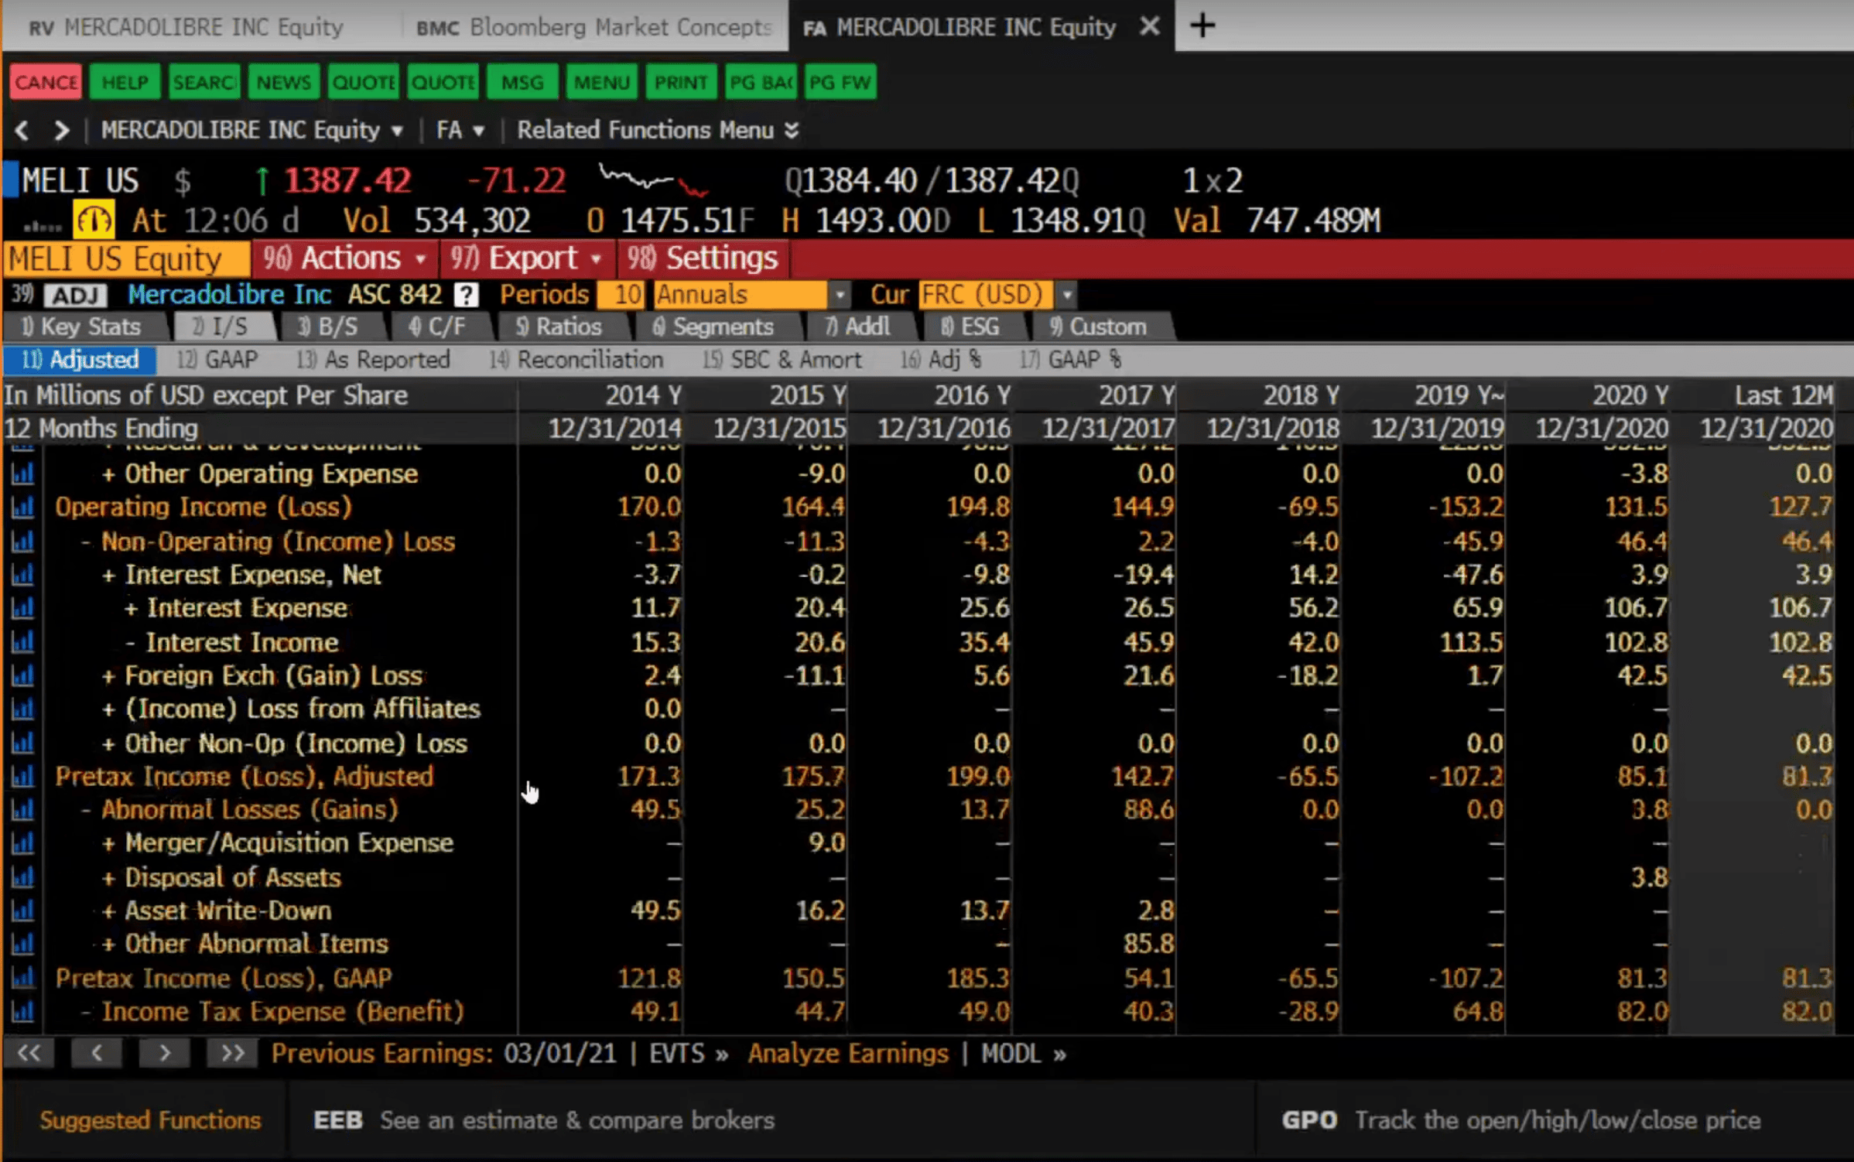This screenshot has width=1854, height=1162.
Task: Switch to the B/S tab
Action: [x=330, y=326]
